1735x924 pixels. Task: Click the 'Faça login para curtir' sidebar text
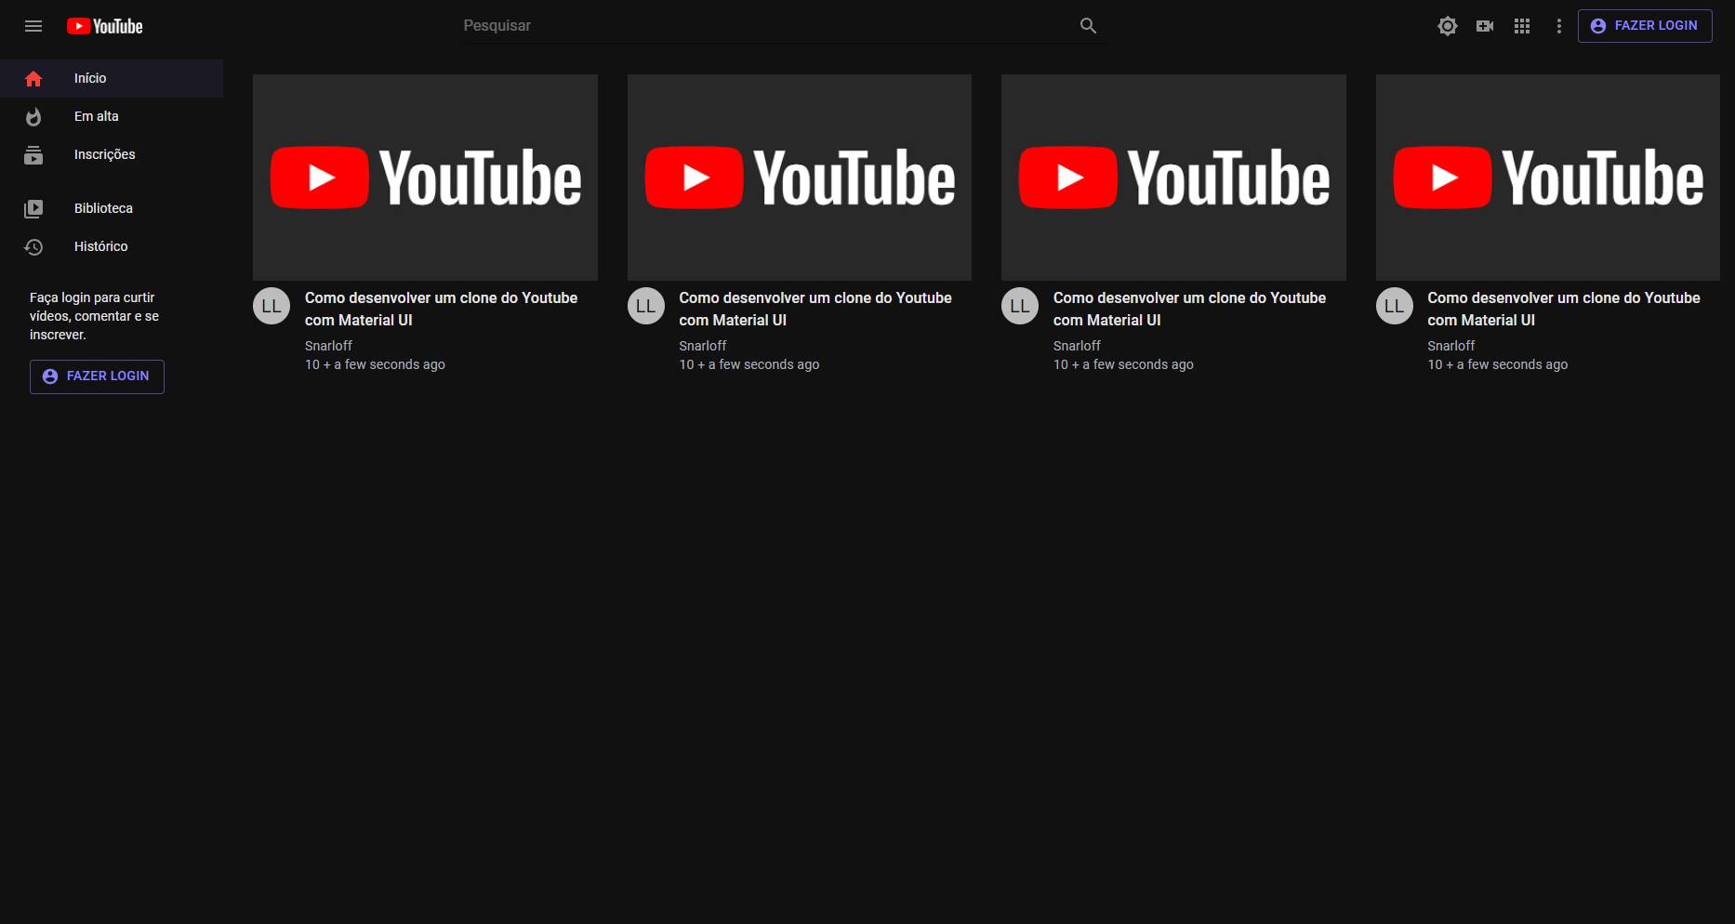point(94,316)
